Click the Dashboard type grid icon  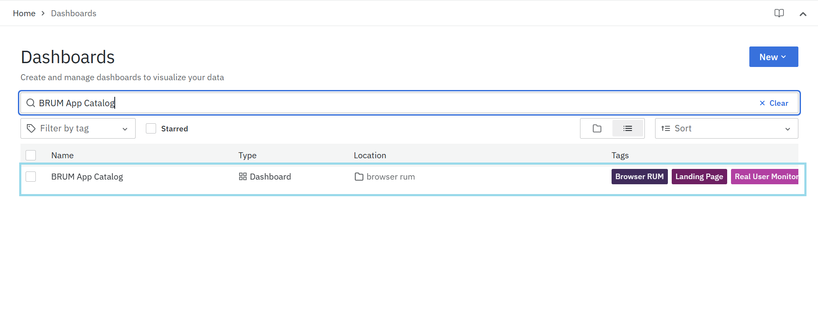tap(243, 177)
